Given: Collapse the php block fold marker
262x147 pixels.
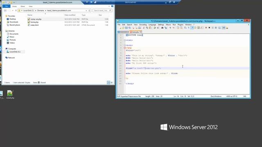Looking at the screenshot, I should click(124, 48).
